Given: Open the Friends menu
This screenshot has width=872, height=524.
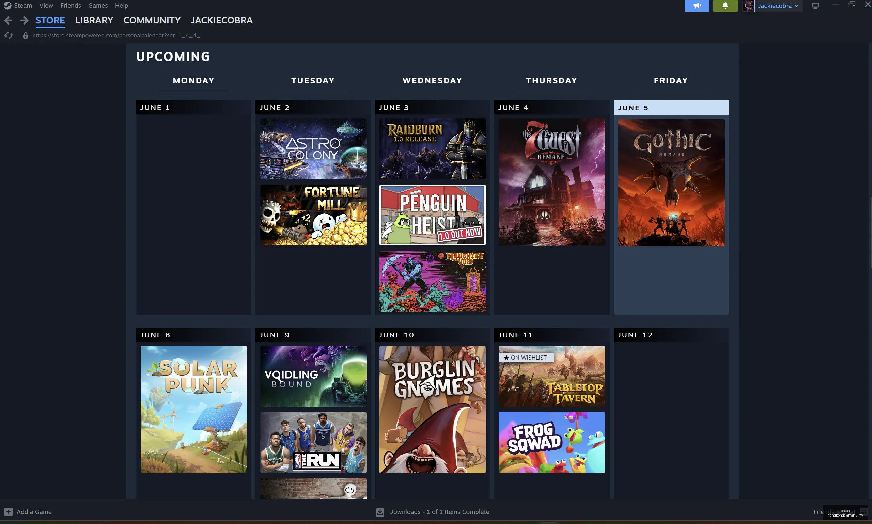Looking at the screenshot, I should click(71, 6).
